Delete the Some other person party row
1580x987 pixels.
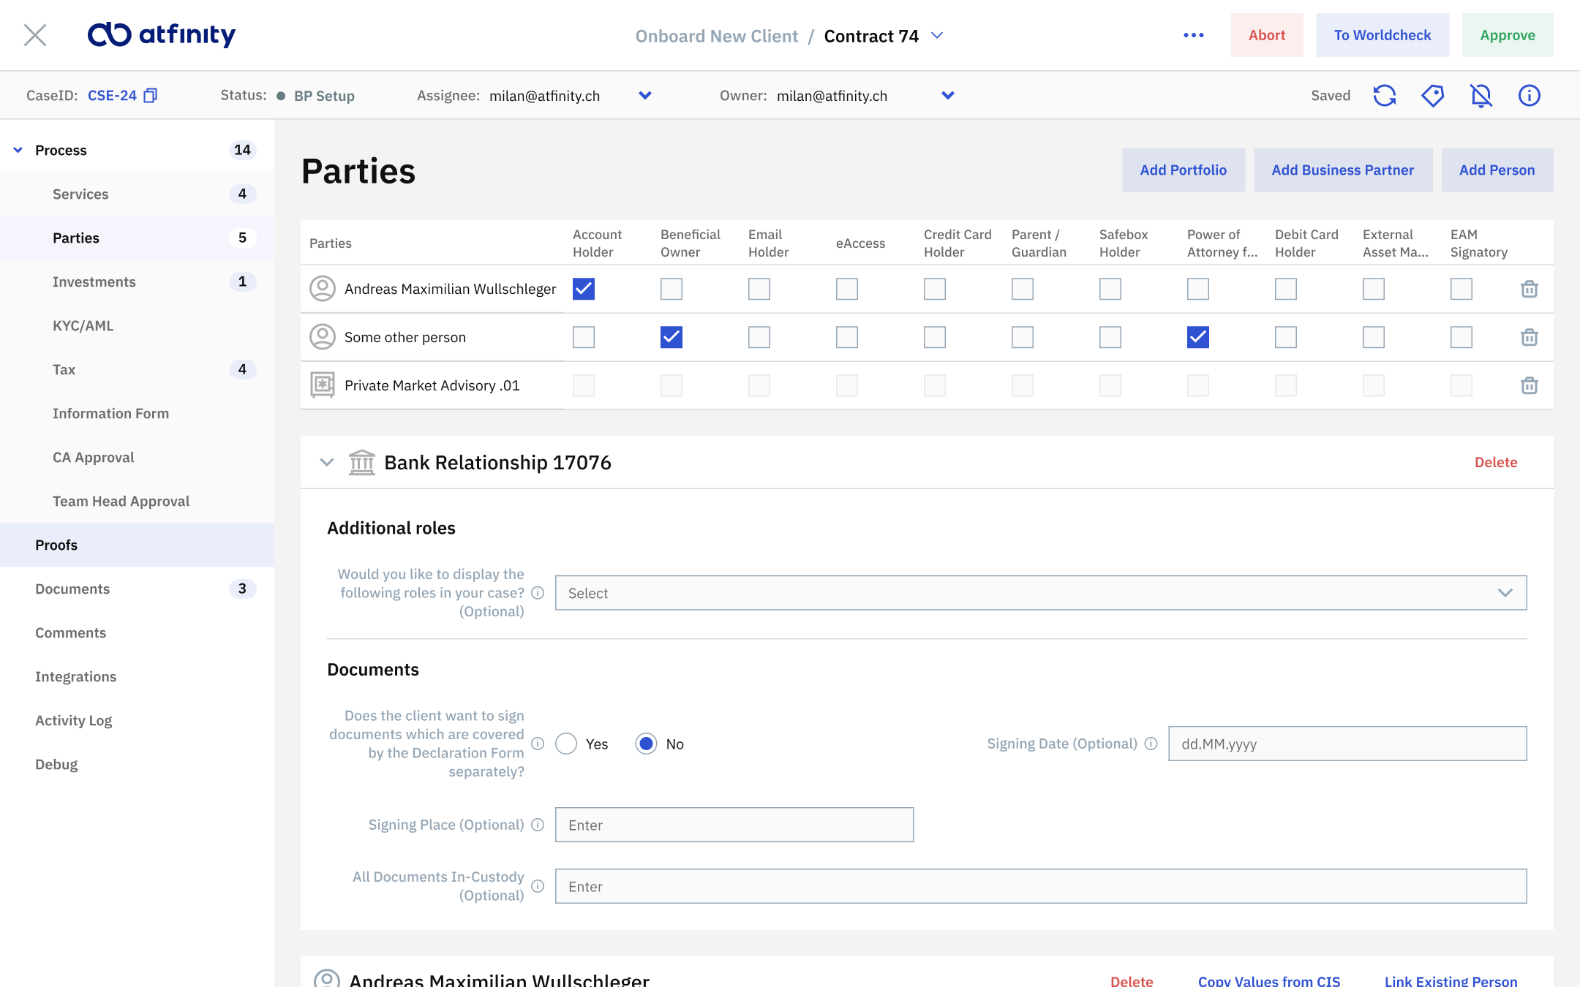(1530, 337)
